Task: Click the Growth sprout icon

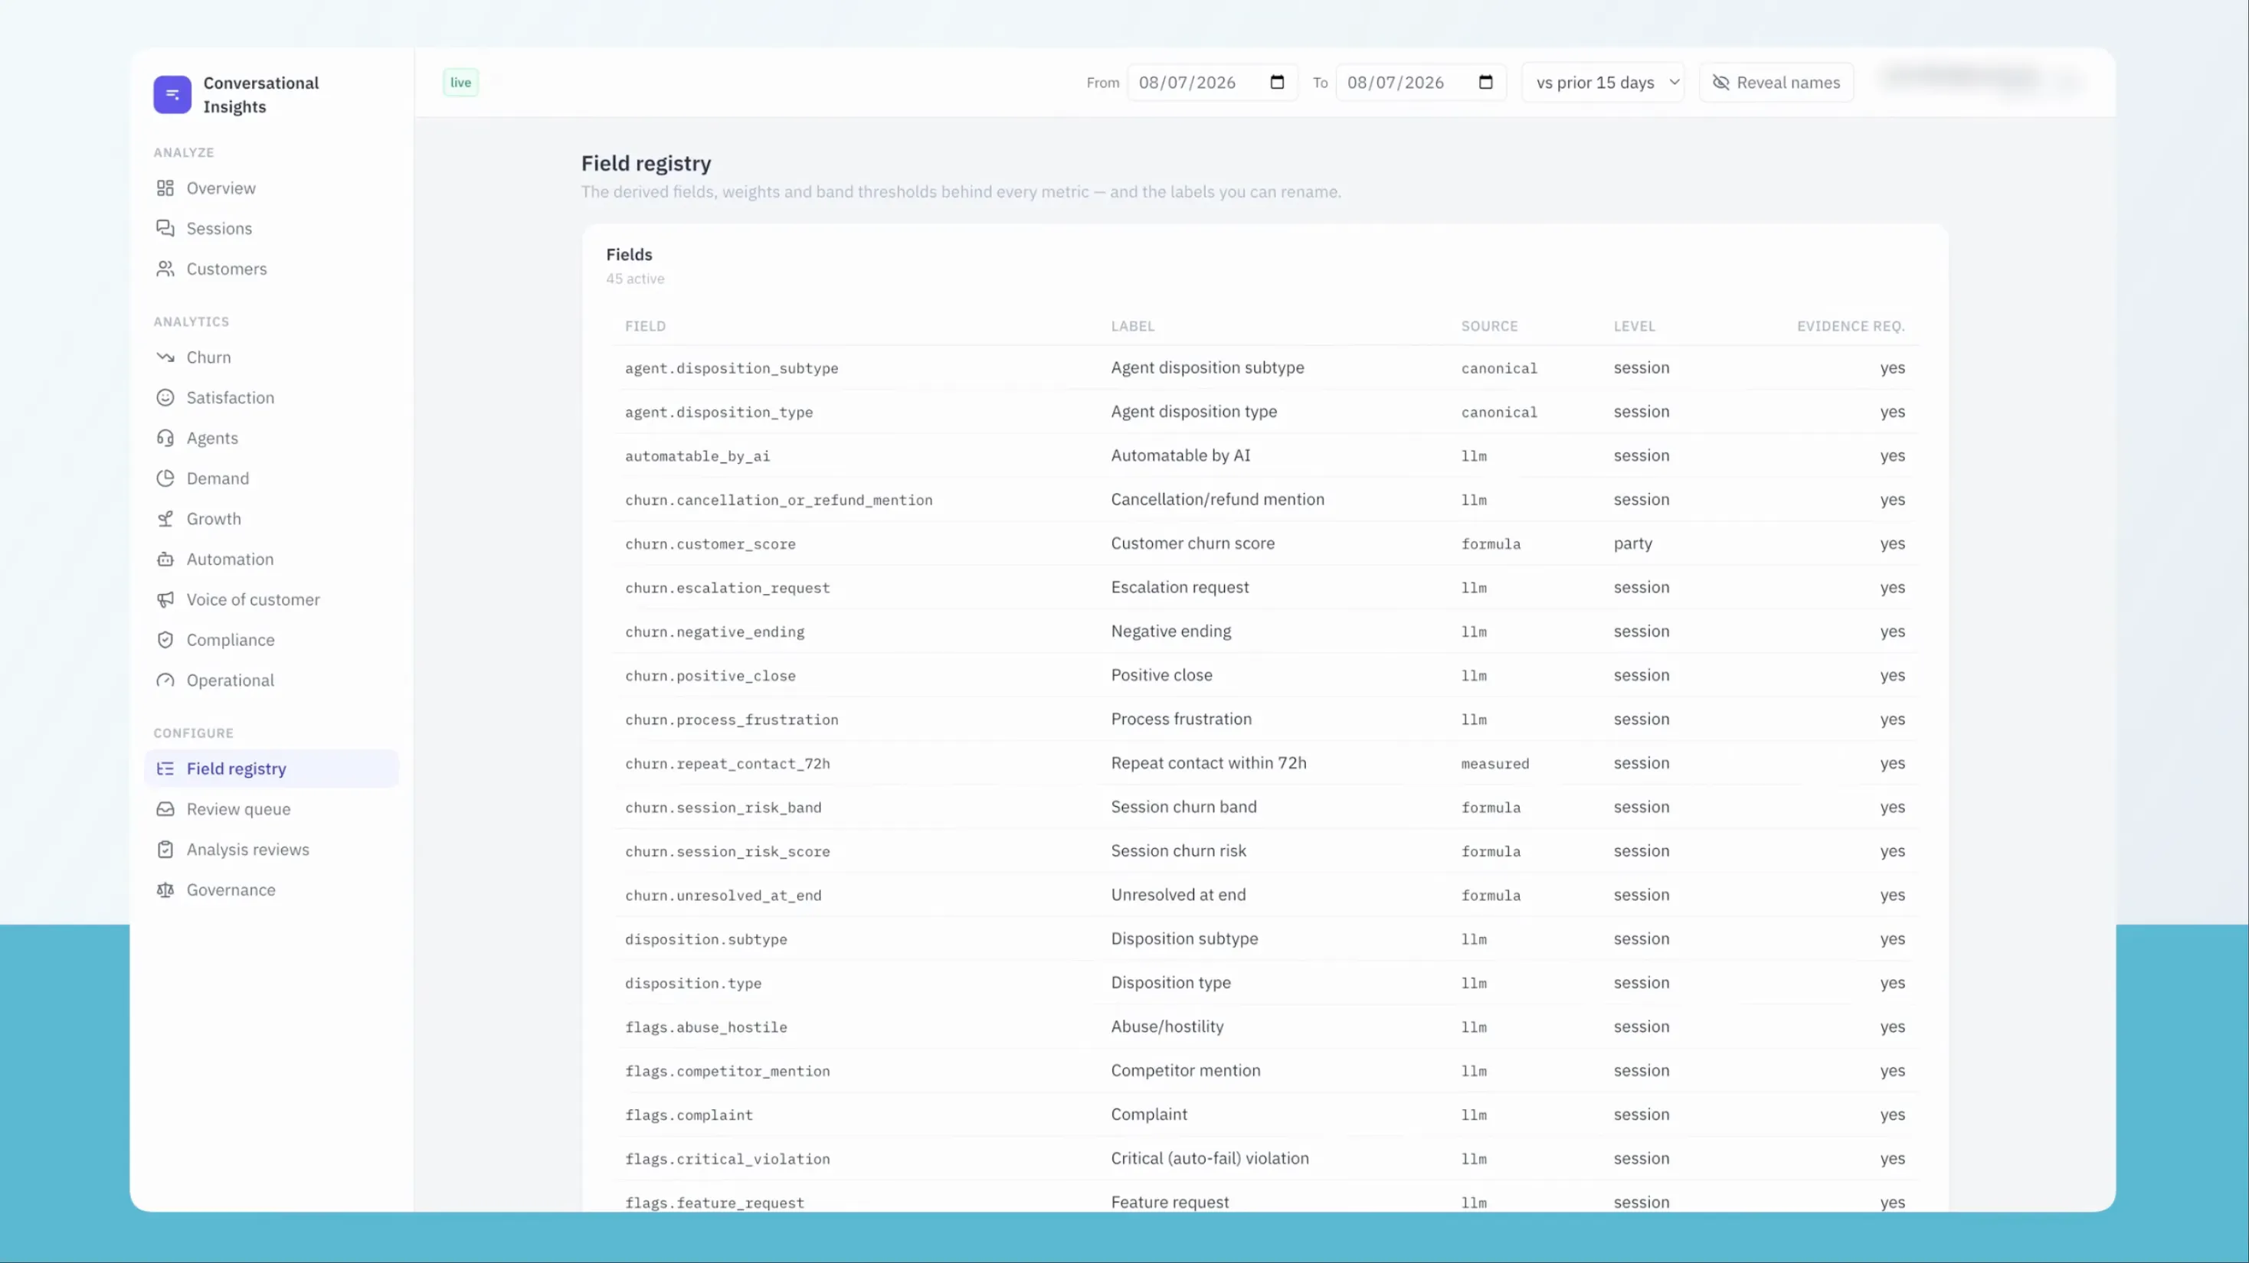Action: pos(165,519)
